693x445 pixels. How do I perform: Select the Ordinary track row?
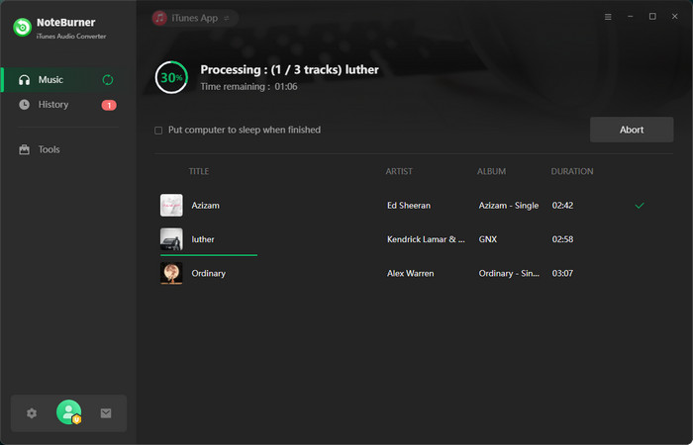pyautogui.click(x=396, y=273)
